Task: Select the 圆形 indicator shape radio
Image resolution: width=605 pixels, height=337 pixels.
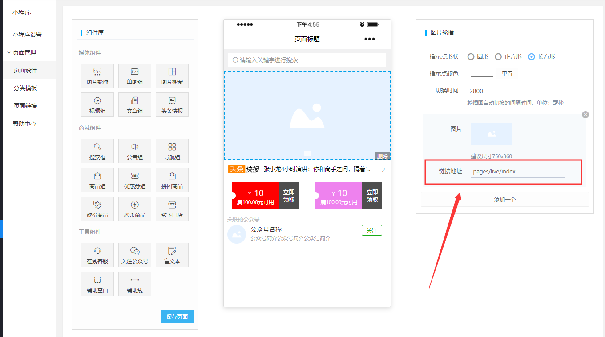Action: pyautogui.click(x=471, y=56)
